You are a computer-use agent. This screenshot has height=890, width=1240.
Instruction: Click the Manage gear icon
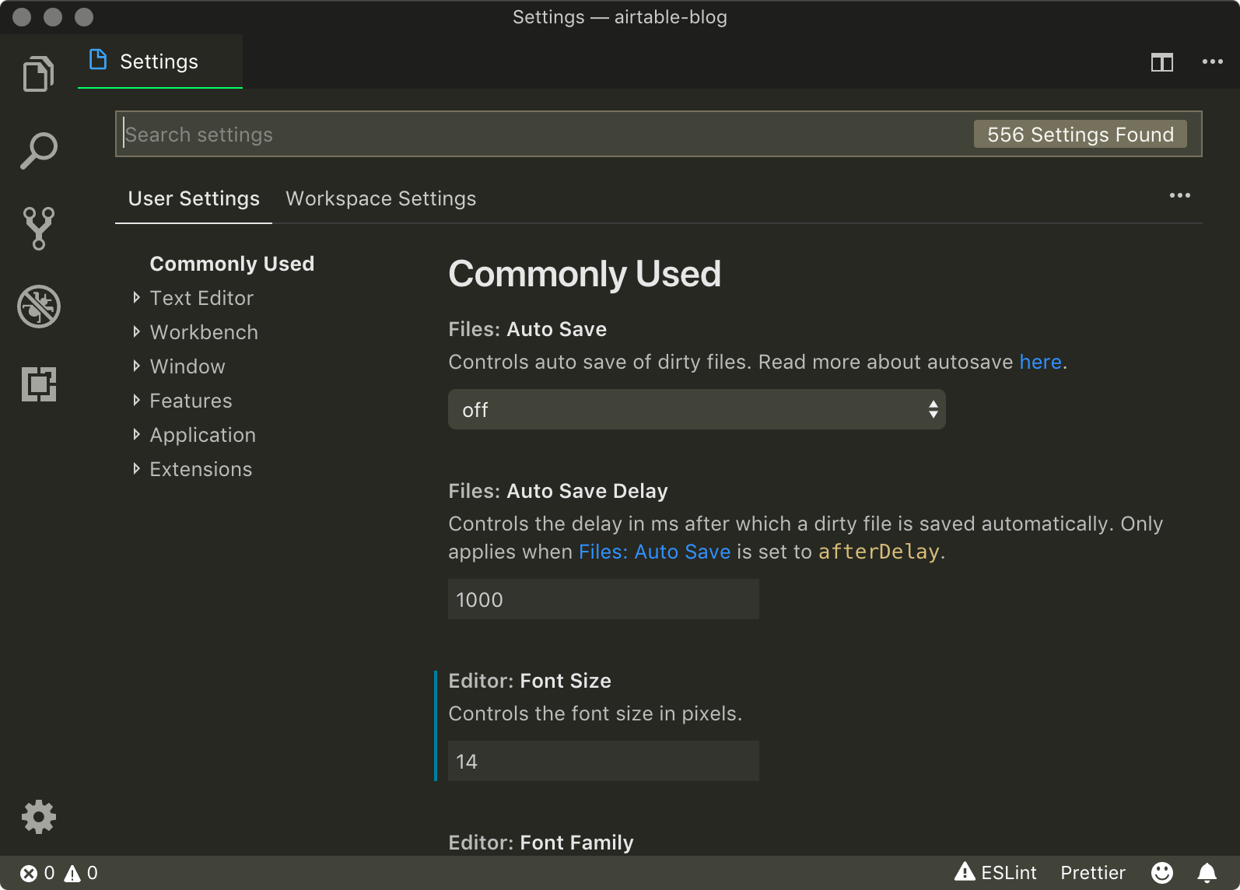[x=38, y=817]
